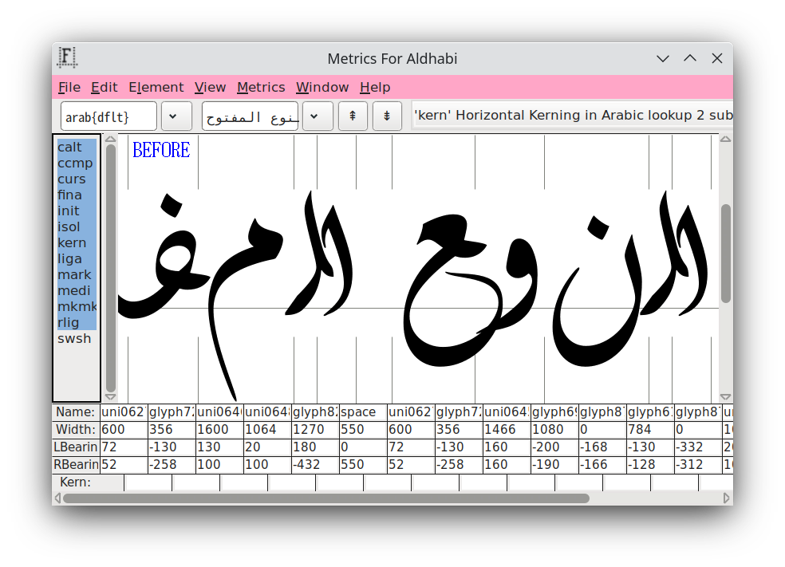Click the 'kern' Horizontal Kerning lookup selector
The width and height of the screenshot is (785, 567).
[x=572, y=116]
